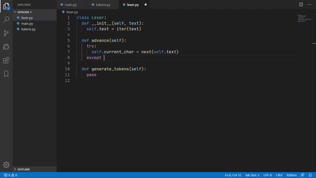Open main.py in the explorer tree

pos(27,24)
